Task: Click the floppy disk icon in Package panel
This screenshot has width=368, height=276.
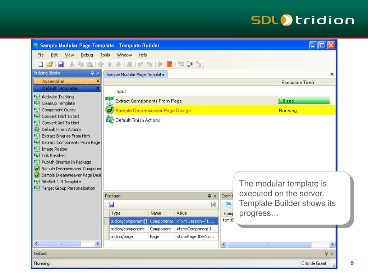Action: (x=111, y=204)
